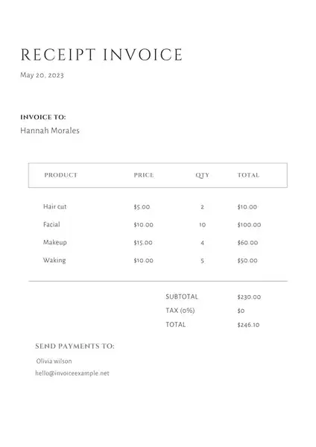Click the RECEIPT INVOICE heading

(x=101, y=54)
